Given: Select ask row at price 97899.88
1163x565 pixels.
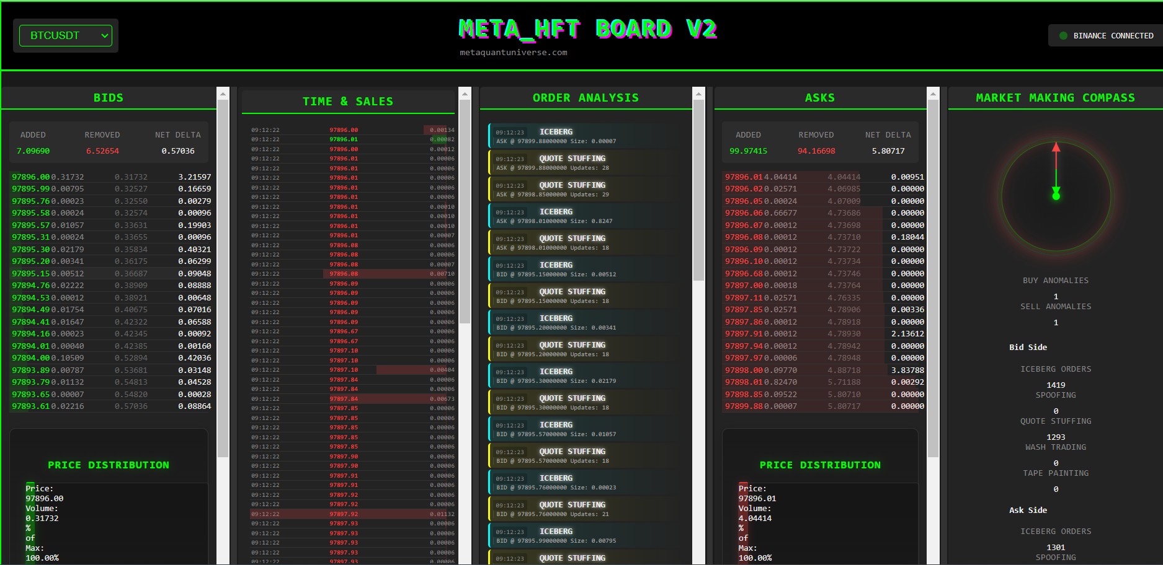Looking at the screenshot, I should tap(824, 406).
